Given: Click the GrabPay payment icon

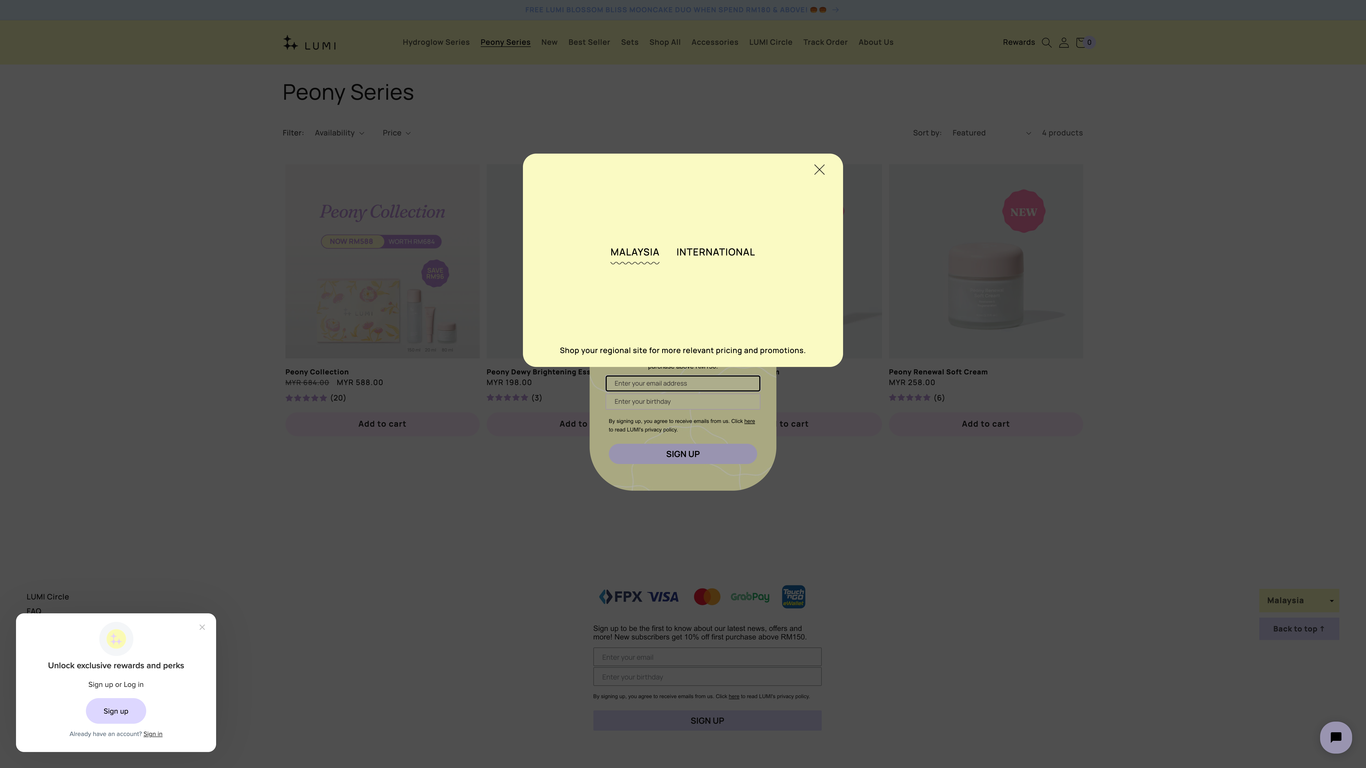Looking at the screenshot, I should (750, 596).
